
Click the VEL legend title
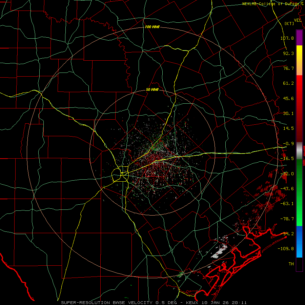(298, 20)
